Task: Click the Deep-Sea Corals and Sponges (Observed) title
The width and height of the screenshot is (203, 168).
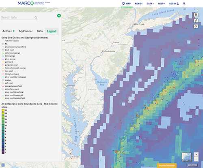Action: 24,38
